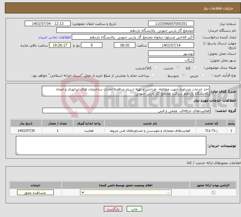Image resolution: width=241 pixels, height=217 pixels.
Task: Click the service group field
Action: point(126,110)
